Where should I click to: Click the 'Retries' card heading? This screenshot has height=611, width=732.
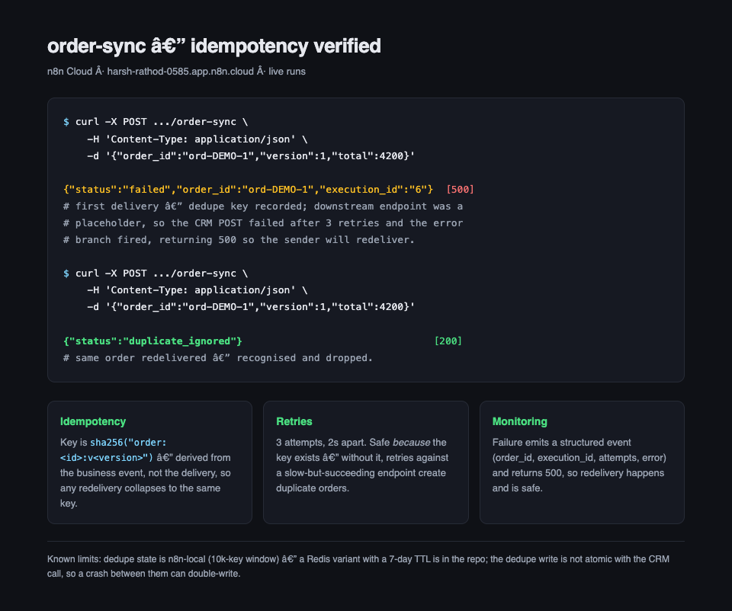pyautogui.click(x=294, y=421)
